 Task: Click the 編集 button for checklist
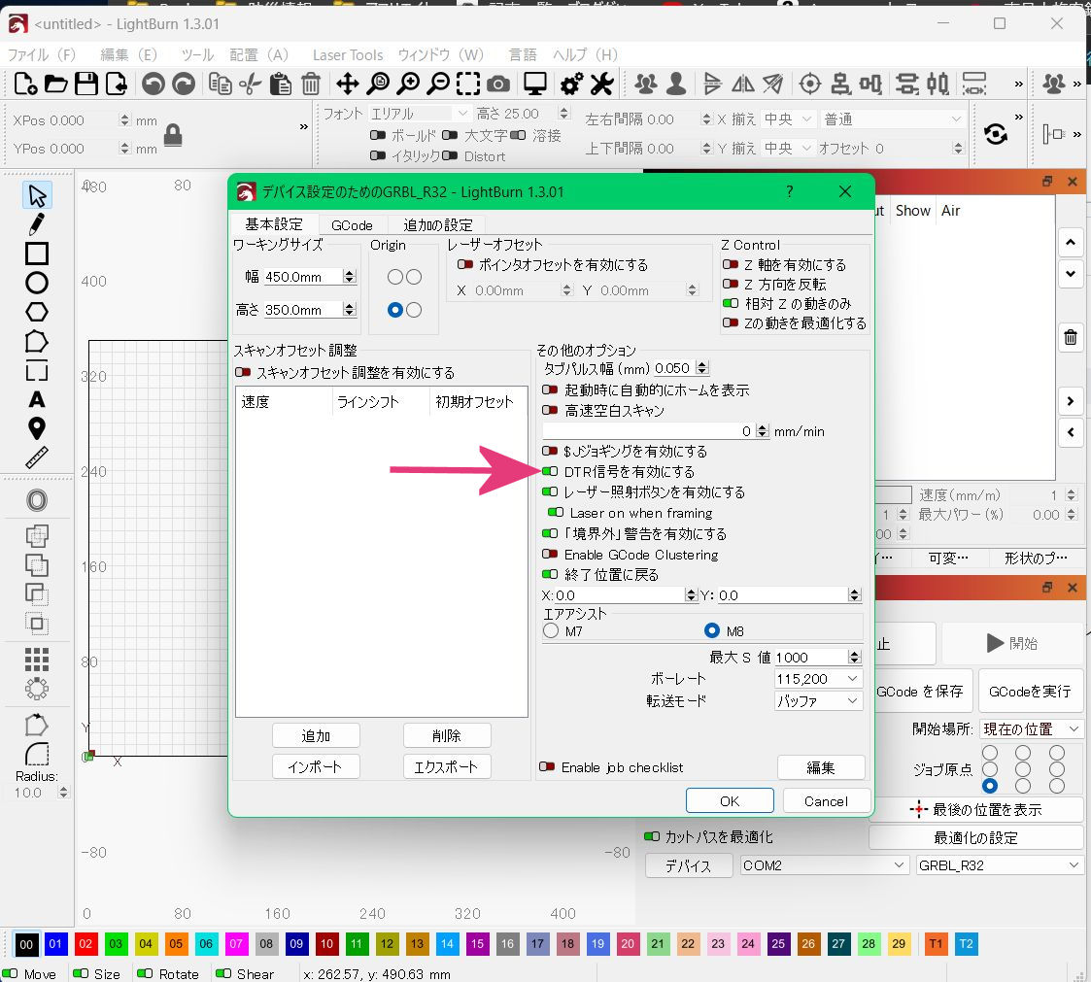[820, 767]
